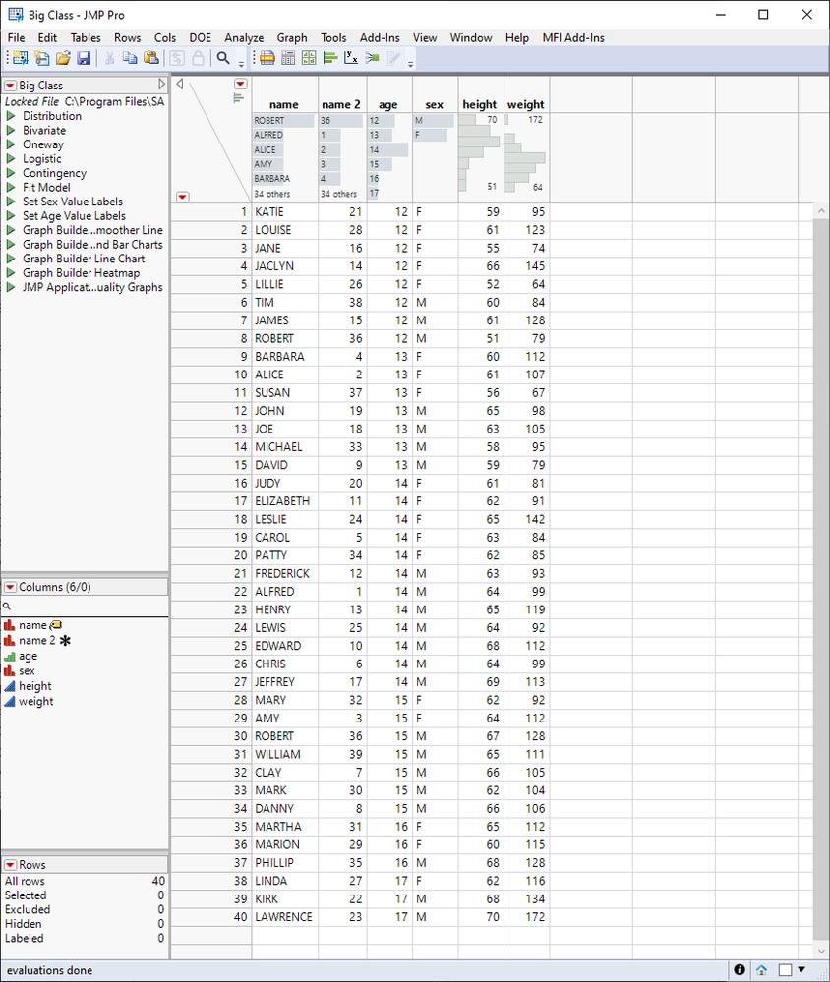Run the Logistic script green triangle
This screenshot has height=982, width=830.
pos(11,159)
